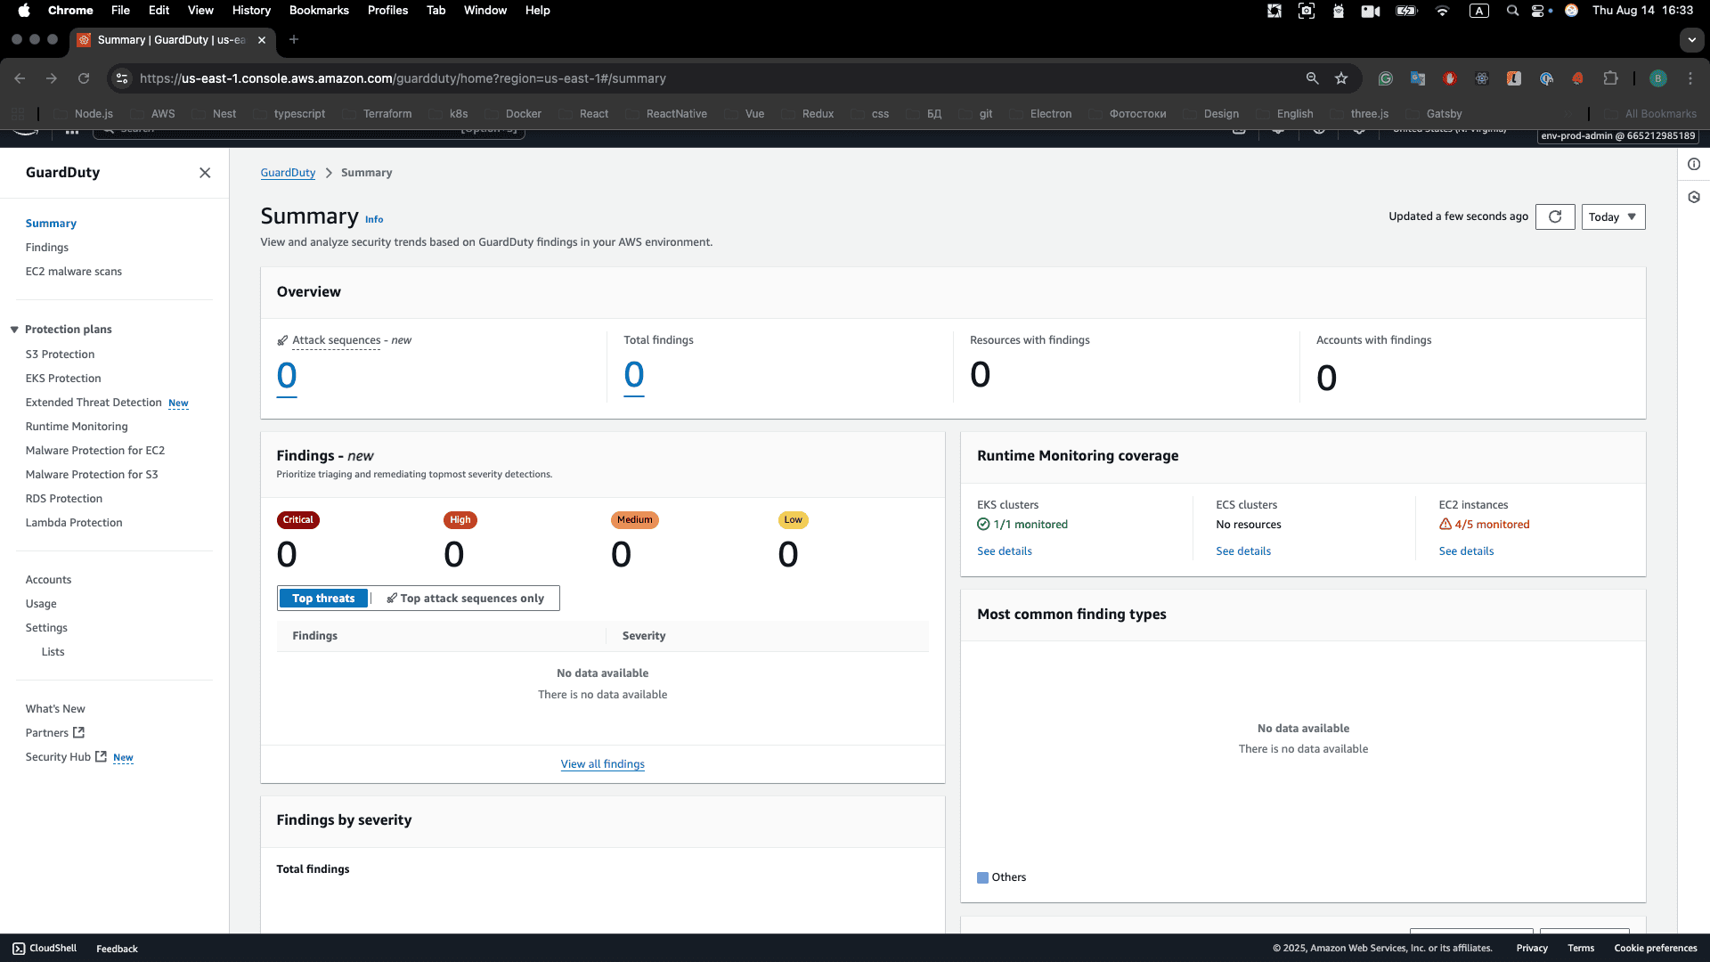The height and width of the screenshot is (962, 1710).
Task: Open the Grammarly extension
Action: [x=1386, y=78]
